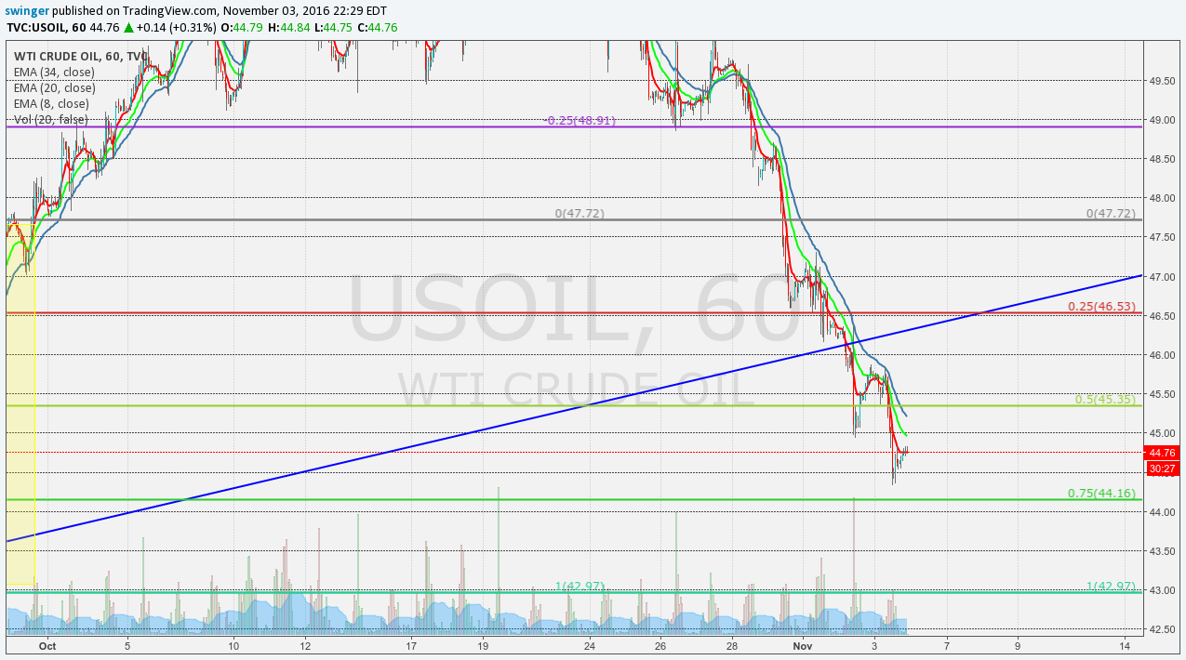Click price axis value "47.50"

pyautogui.click(x=1162, y=237)
